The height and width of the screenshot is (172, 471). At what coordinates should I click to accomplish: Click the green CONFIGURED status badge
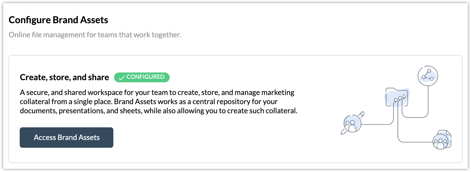[142, 77]
